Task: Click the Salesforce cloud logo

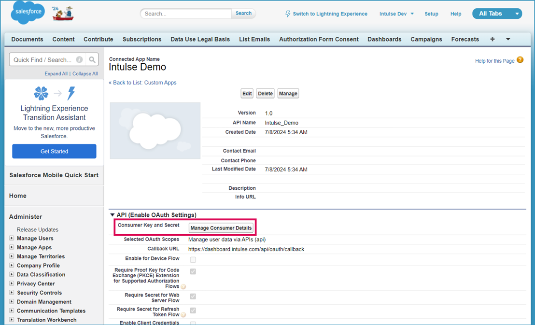Action: point(28,12)
